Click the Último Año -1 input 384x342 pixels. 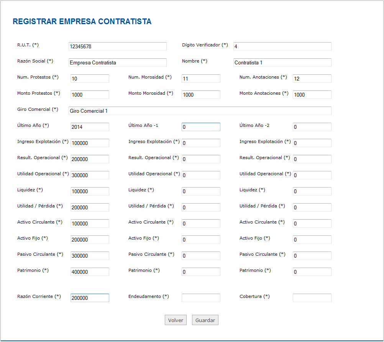[201, 127]
